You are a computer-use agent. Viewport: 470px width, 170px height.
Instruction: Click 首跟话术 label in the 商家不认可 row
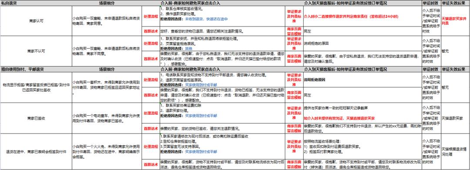click(150, 59)
